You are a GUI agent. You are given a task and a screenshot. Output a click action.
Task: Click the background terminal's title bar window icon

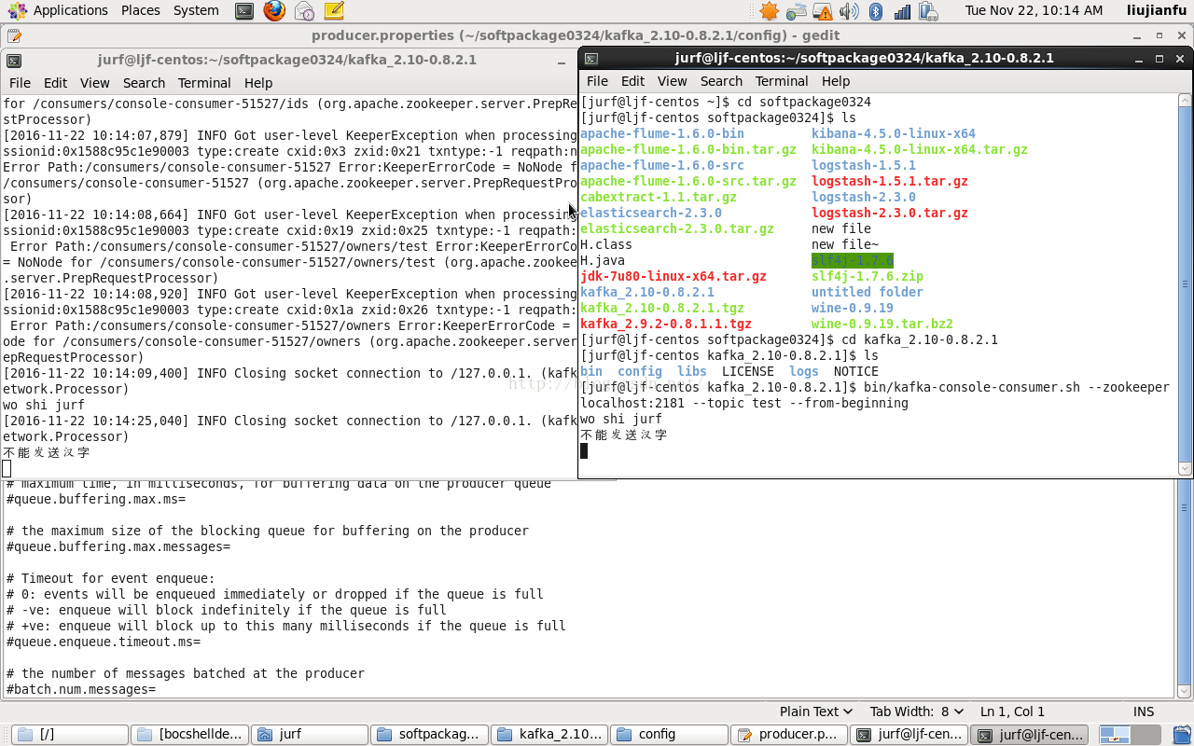(14, 60)
